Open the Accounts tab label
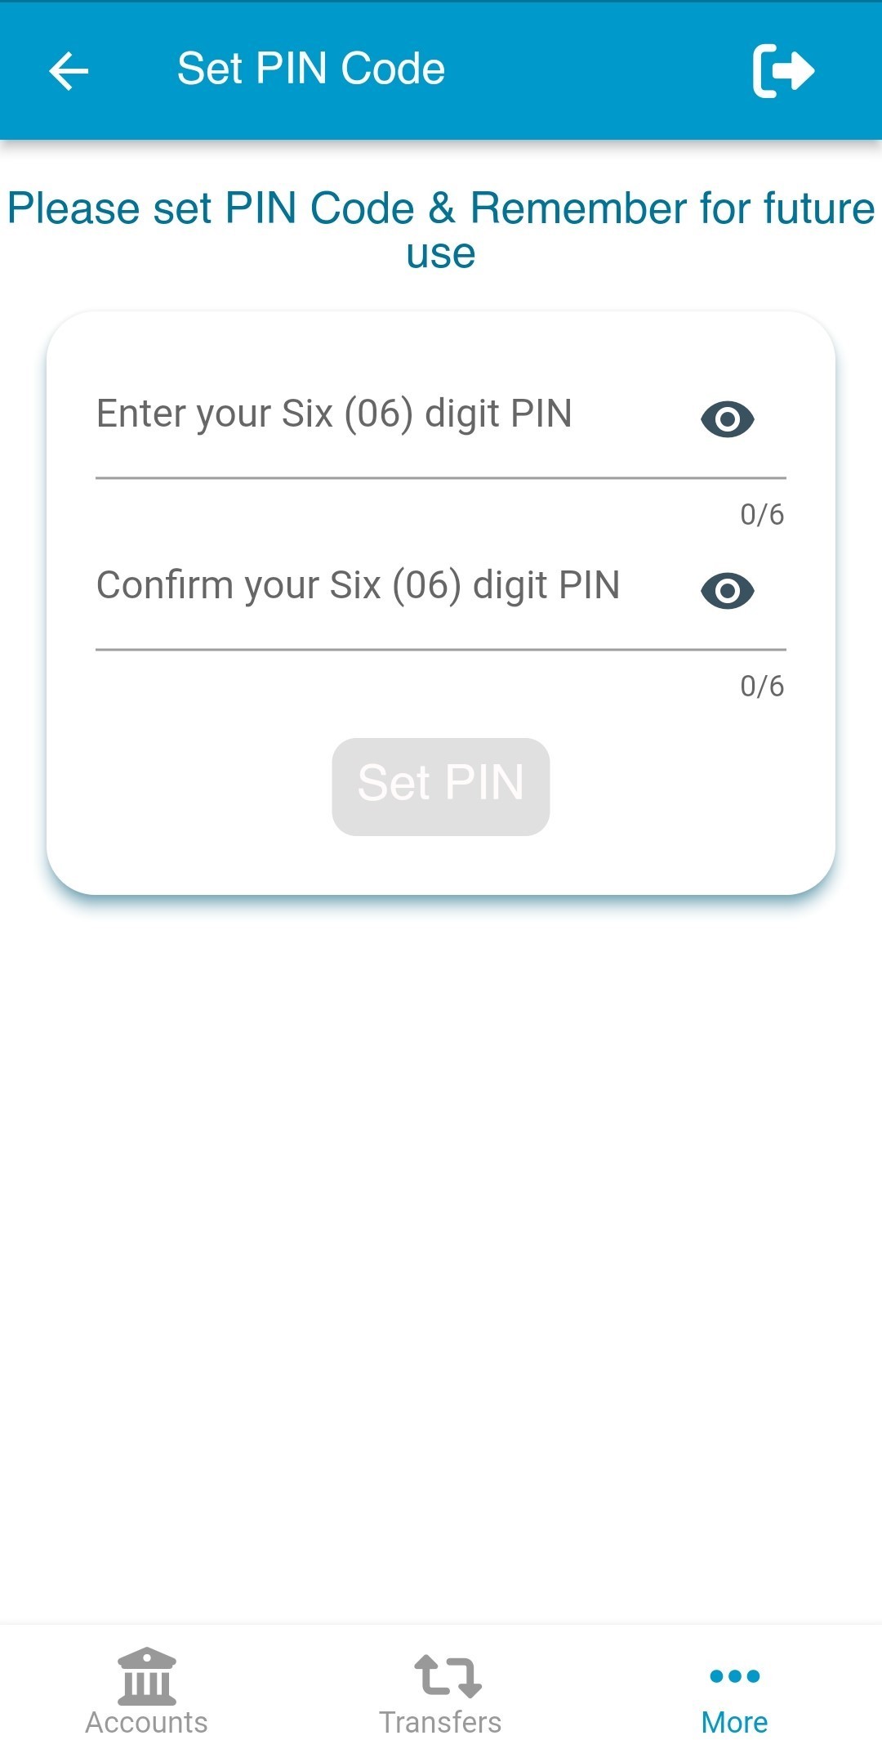 [147, 1722]
